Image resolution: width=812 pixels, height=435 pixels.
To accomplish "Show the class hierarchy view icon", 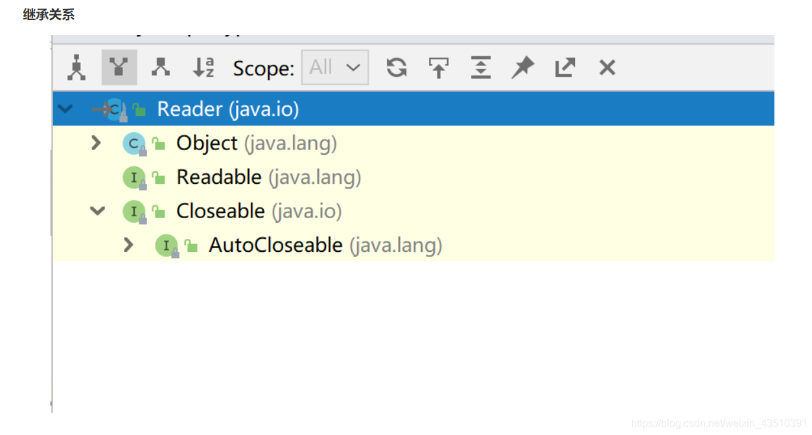I will tap(77, 67).
